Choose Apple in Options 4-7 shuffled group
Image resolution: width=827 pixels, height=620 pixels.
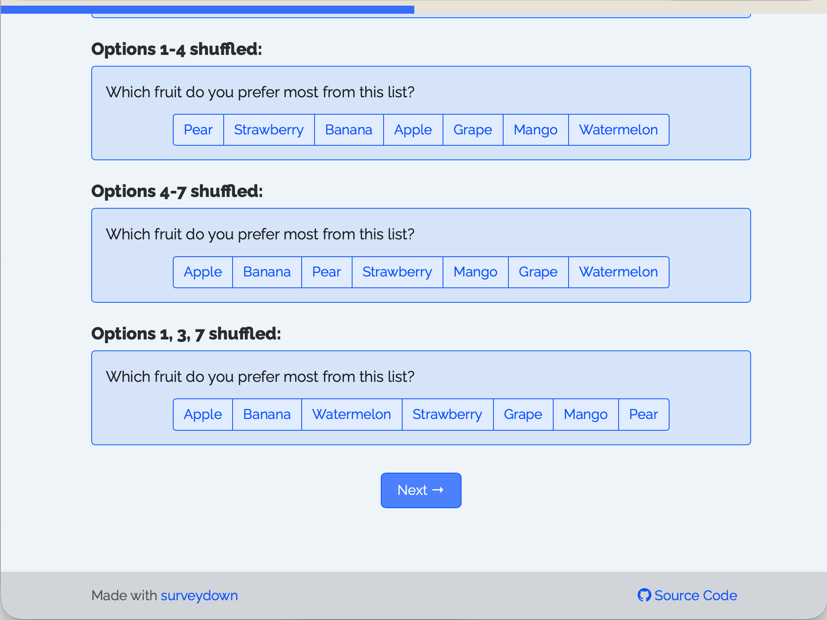203,272
